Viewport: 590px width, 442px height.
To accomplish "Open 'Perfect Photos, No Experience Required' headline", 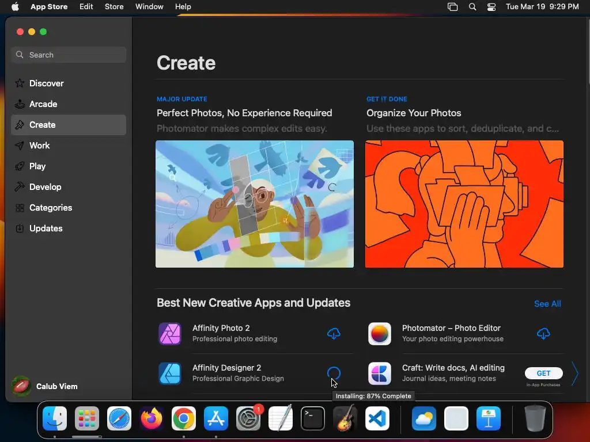I will (x=244, y=113).
